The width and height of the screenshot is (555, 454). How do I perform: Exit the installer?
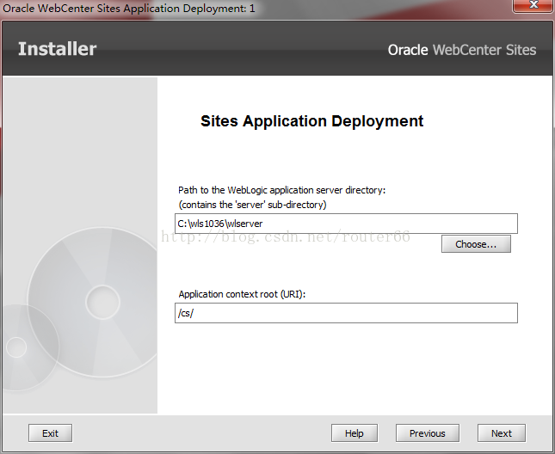point(50,433)
